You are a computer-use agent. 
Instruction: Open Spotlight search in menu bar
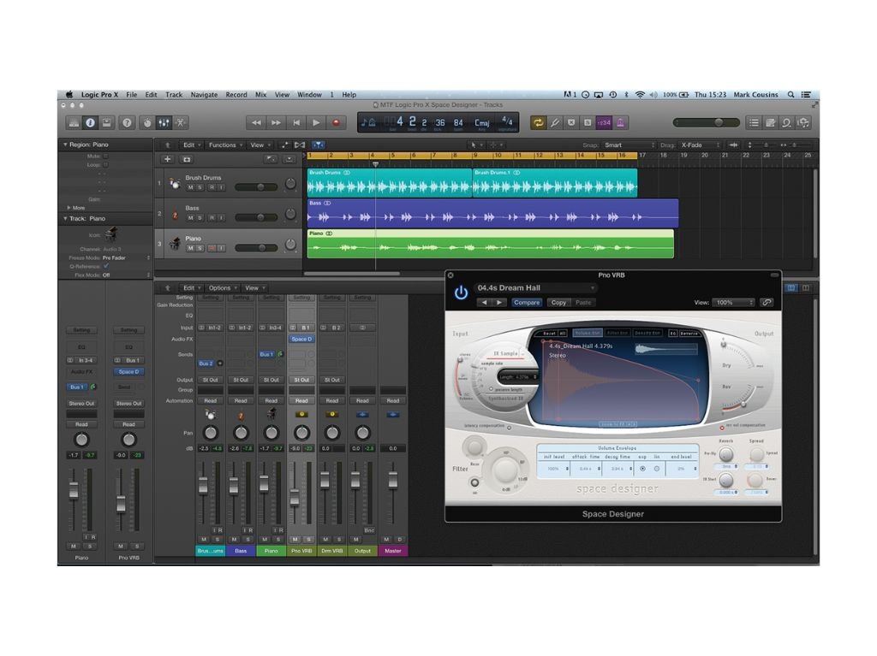tap(790, 94)
